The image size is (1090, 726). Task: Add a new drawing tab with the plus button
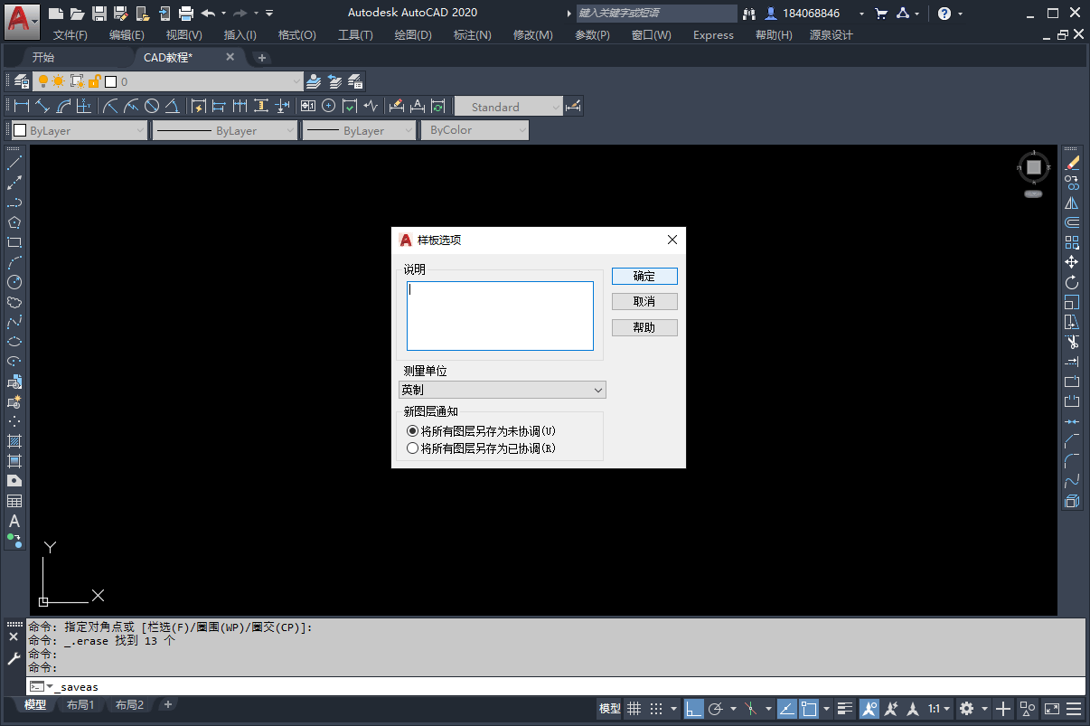[x=262, y=58]
